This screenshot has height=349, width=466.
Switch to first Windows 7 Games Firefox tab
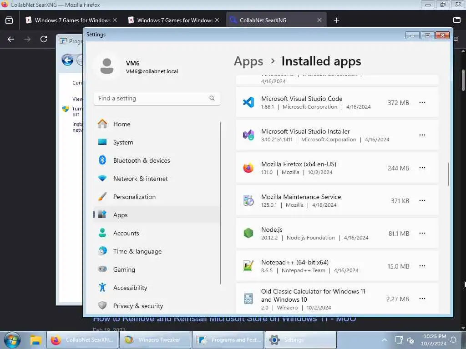[x=71, y=20]
